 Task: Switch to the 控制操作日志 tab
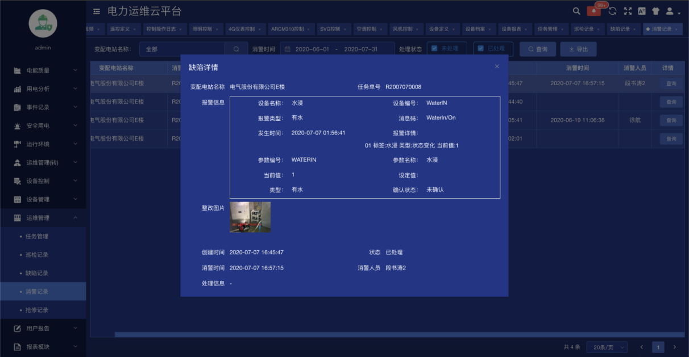[x=164, y=29]
